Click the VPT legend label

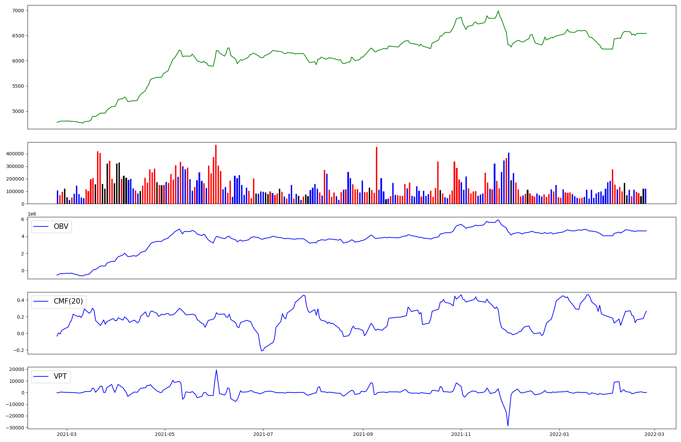[x=60, y=376]
